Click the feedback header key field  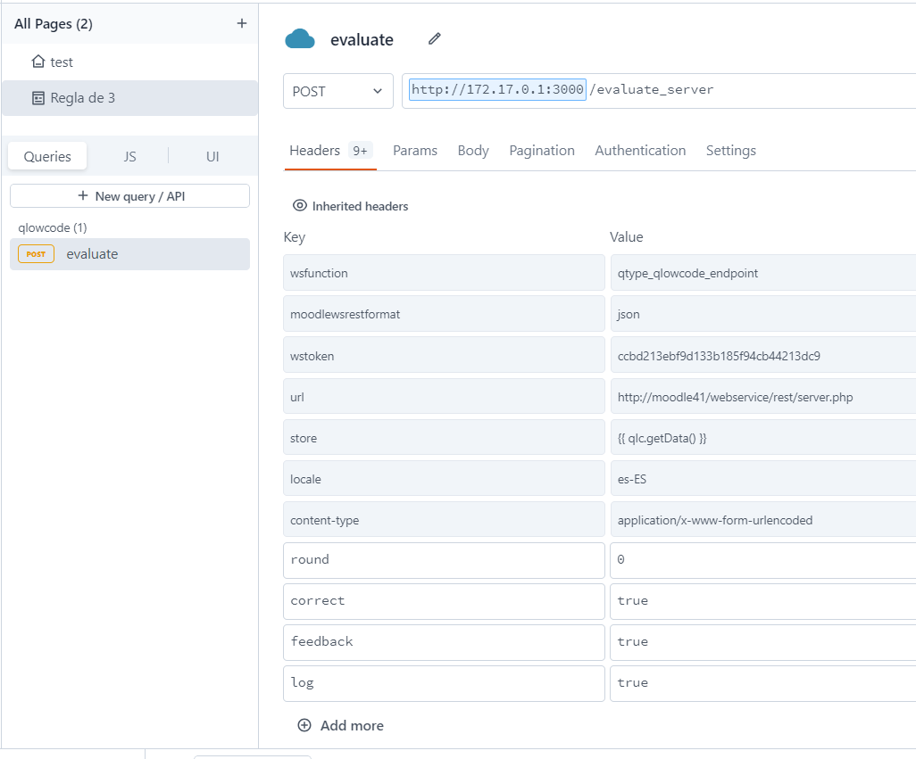(444, 642)
